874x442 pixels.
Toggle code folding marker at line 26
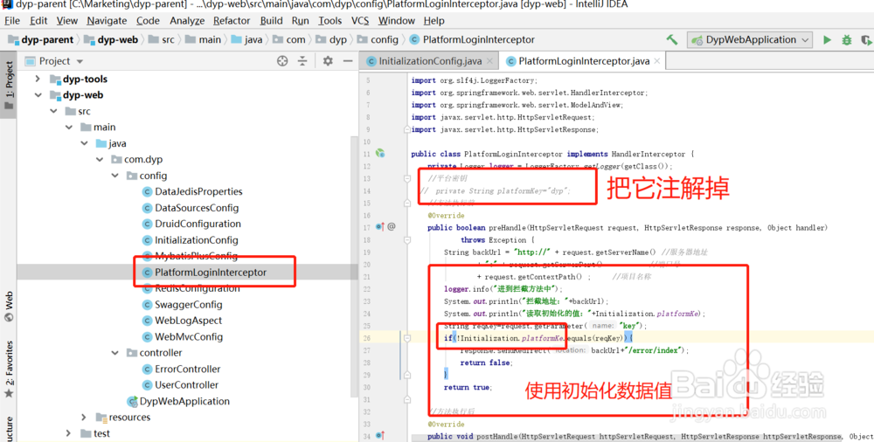point(407,338)
